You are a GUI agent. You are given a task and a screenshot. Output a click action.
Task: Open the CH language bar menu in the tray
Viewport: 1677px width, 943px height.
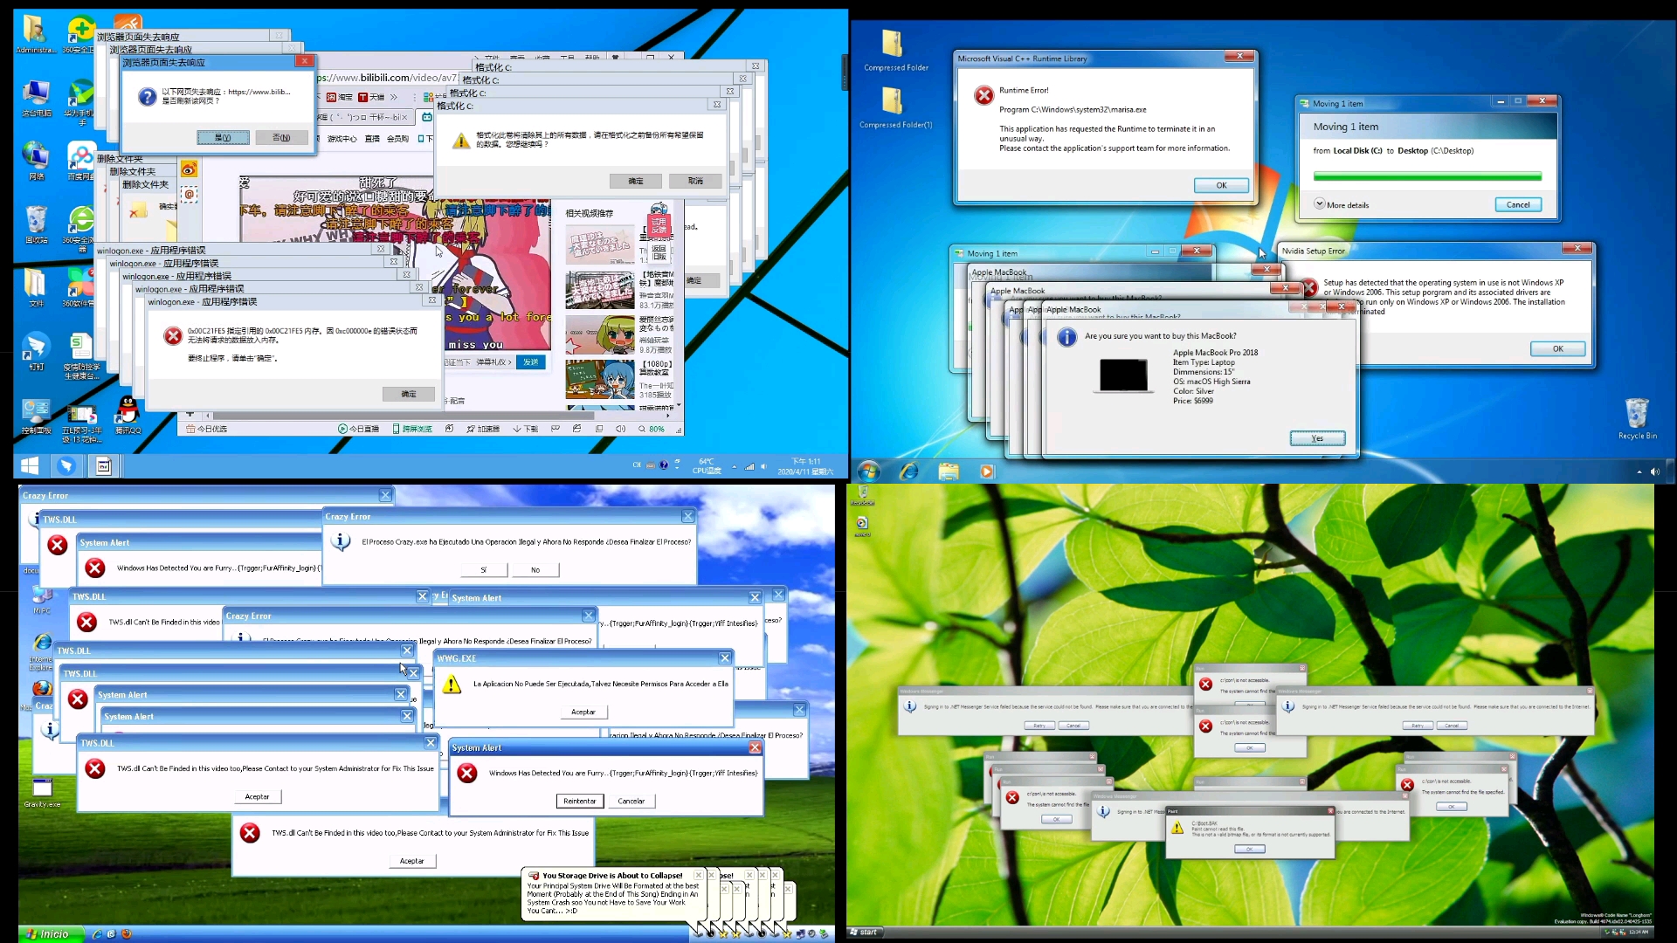pyautogui.click(x=636, y=465)
